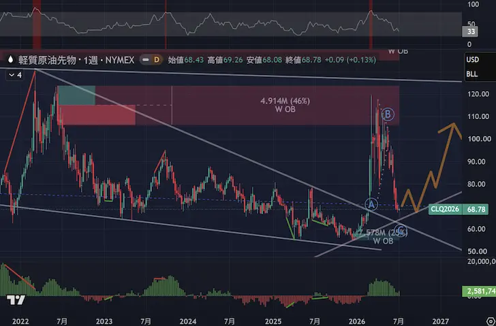Select the circled C wave marker

401,229
